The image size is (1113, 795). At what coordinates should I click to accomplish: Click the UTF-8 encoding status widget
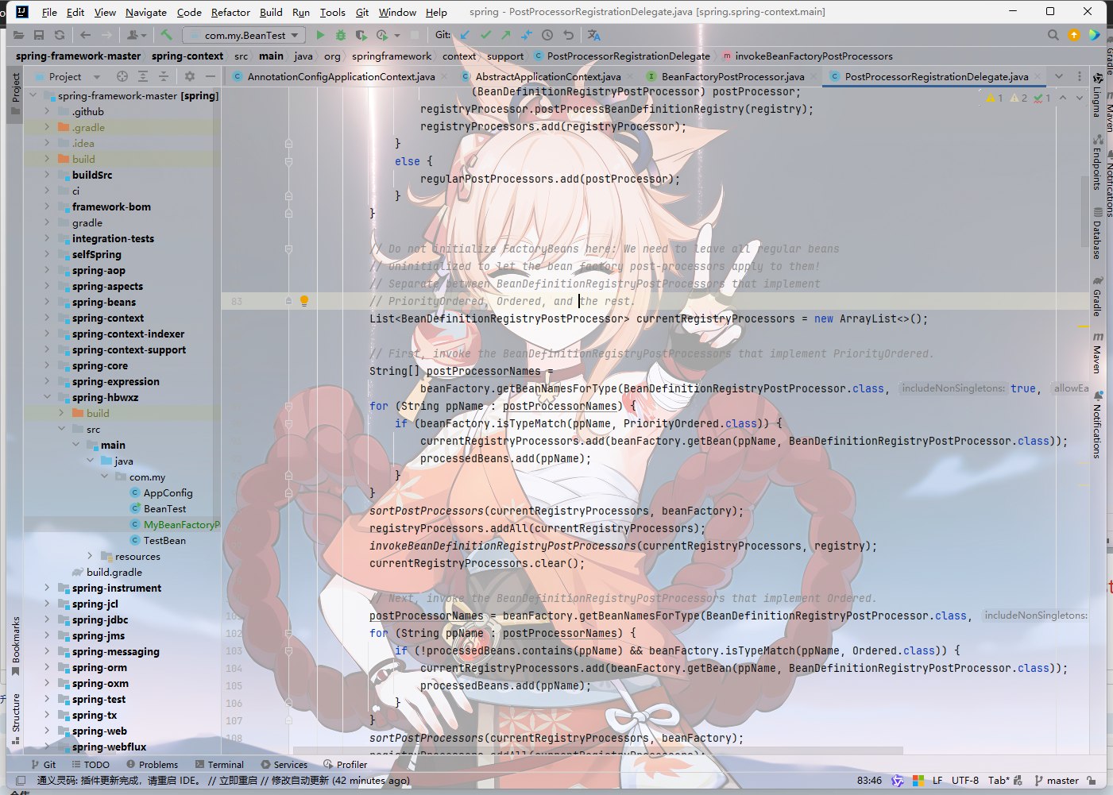coord(965,781)
